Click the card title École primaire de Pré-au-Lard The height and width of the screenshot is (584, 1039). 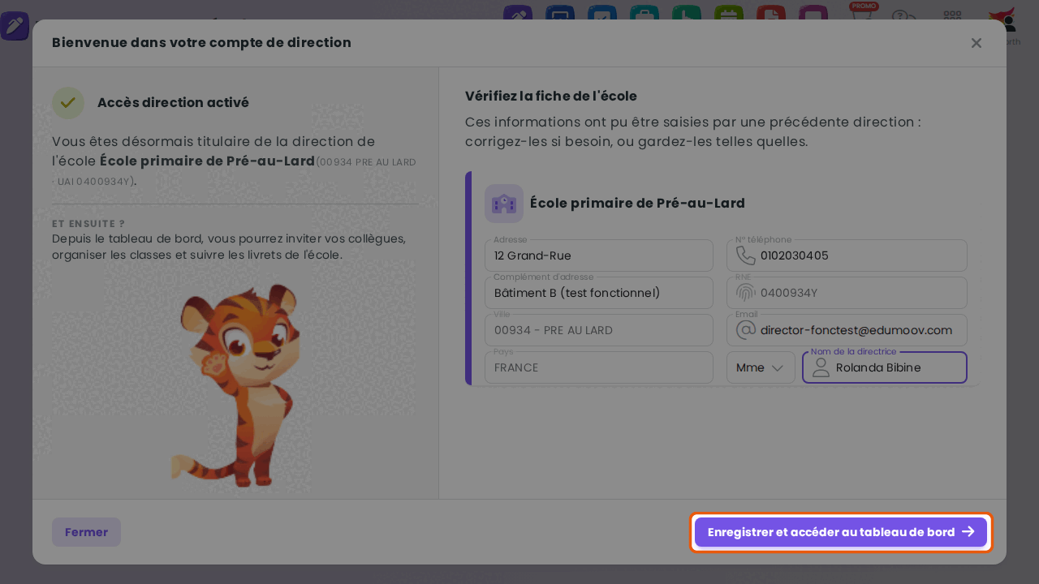pyautogui.click(x=637, y=204)
